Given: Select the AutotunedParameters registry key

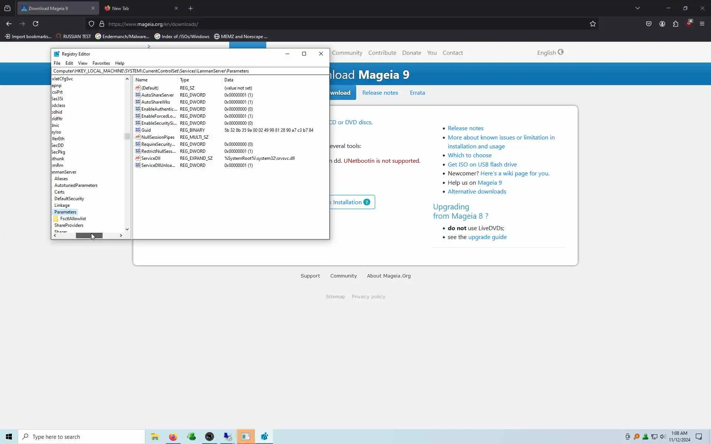Looking at the screenshot, I should [x=76, y=185].
